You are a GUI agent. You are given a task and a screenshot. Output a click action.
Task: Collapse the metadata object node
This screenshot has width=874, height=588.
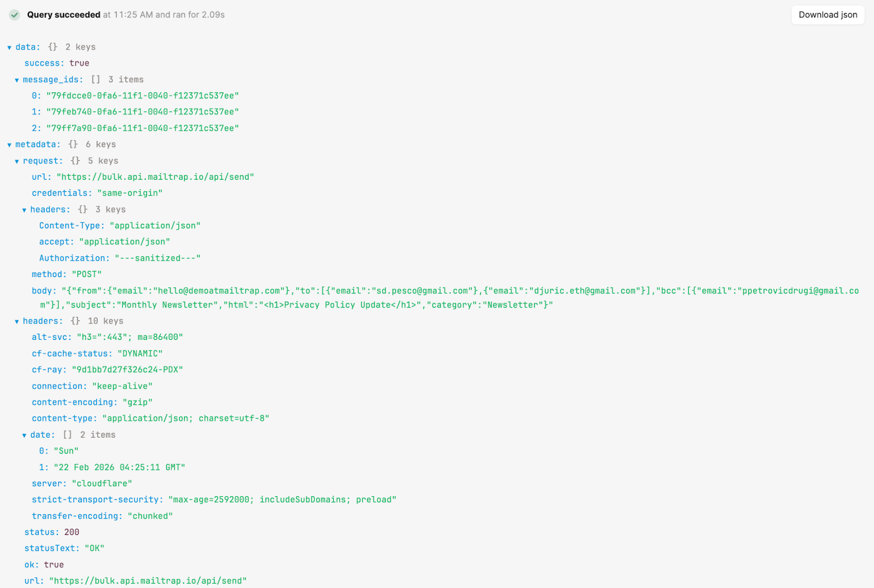coord(9,145)
